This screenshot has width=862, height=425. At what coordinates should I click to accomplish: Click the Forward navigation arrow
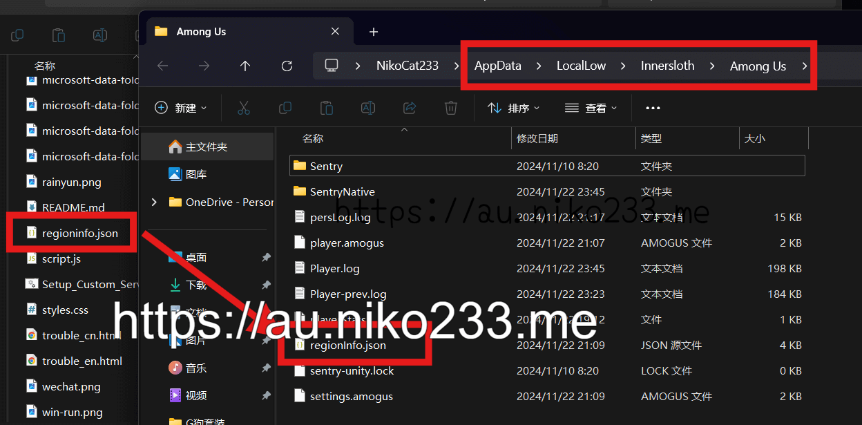(x=204, y=66)
